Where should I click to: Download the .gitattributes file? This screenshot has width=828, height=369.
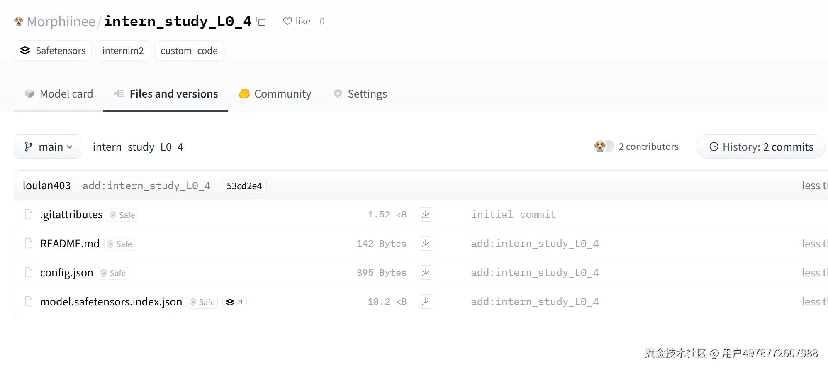(x=426, y=214)
